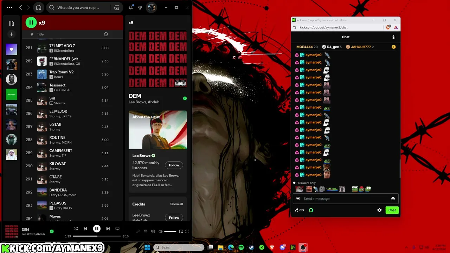This screenshot has height=253, width=450.
Task: Open OBS Studio from the taskbar
Action: (x=303, y=247)
